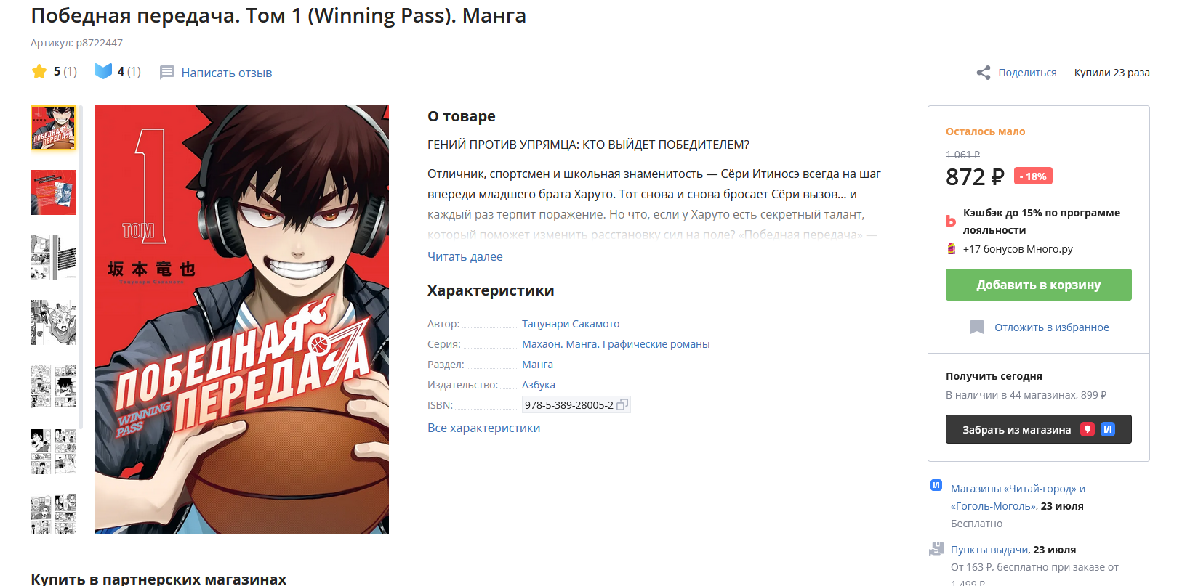Viewport: 1190px width, 586px height.
Task: Click Написать отзыв link
Action: [227, 73]
